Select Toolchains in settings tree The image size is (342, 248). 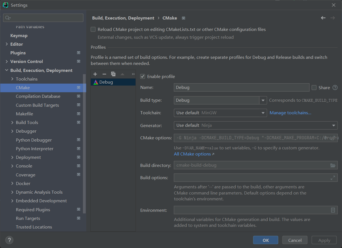click(x=27, y=79)
